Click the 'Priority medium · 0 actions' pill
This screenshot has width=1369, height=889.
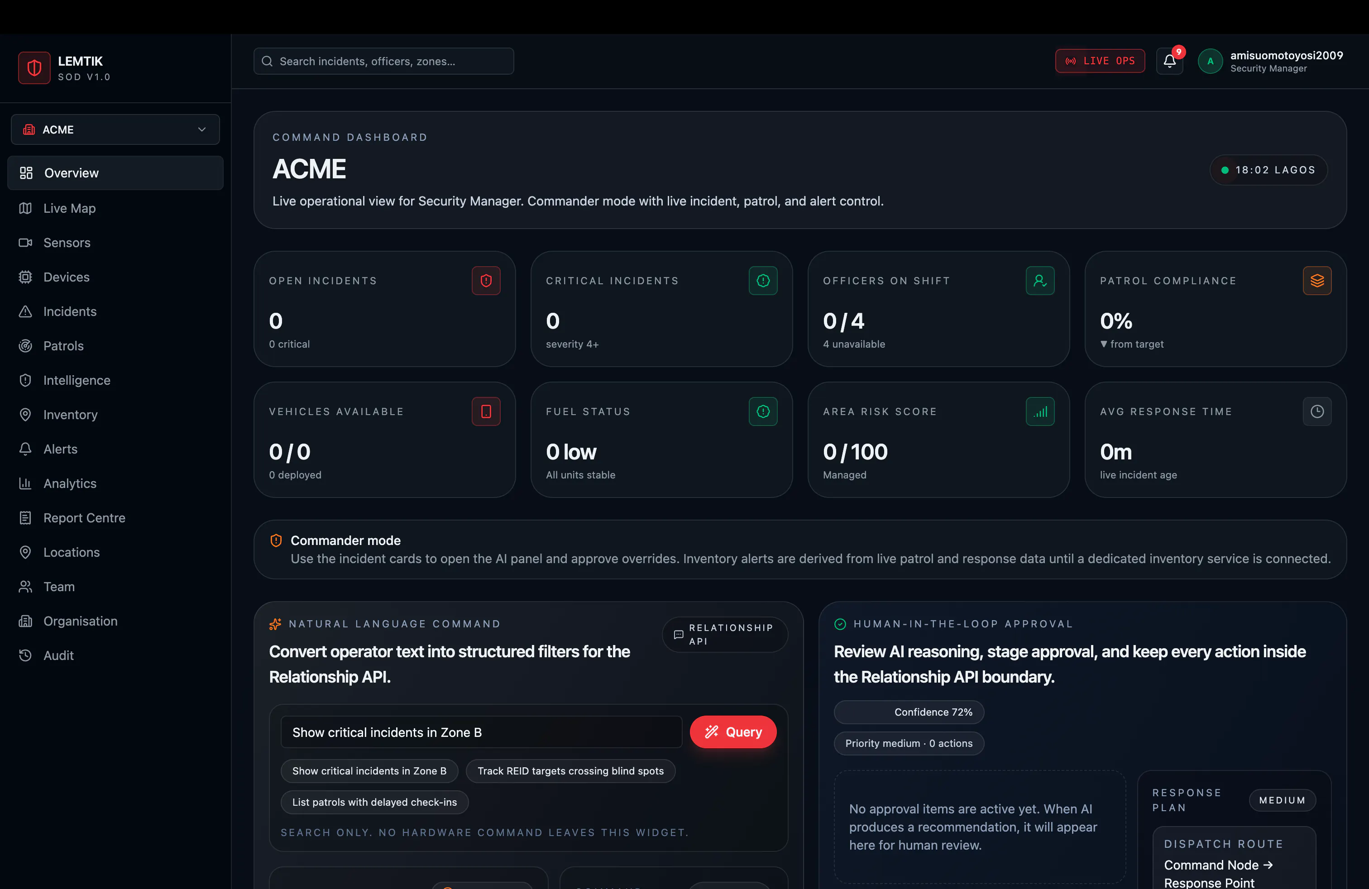[x=909, y=744]
